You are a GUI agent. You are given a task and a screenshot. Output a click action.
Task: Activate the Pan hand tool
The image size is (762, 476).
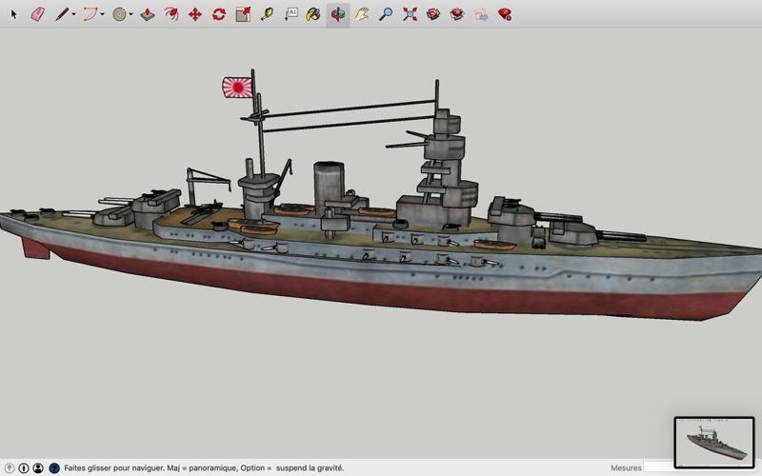coord(361,14)
